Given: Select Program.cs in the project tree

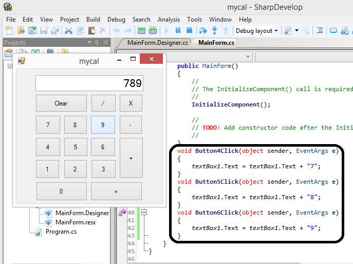Looking at the screenshot, I should [x=61, y=232].
